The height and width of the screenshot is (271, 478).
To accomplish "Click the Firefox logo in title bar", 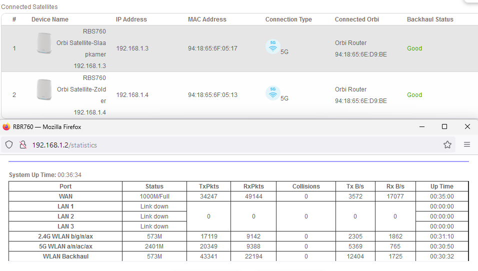I will click(x=6, y=127).
